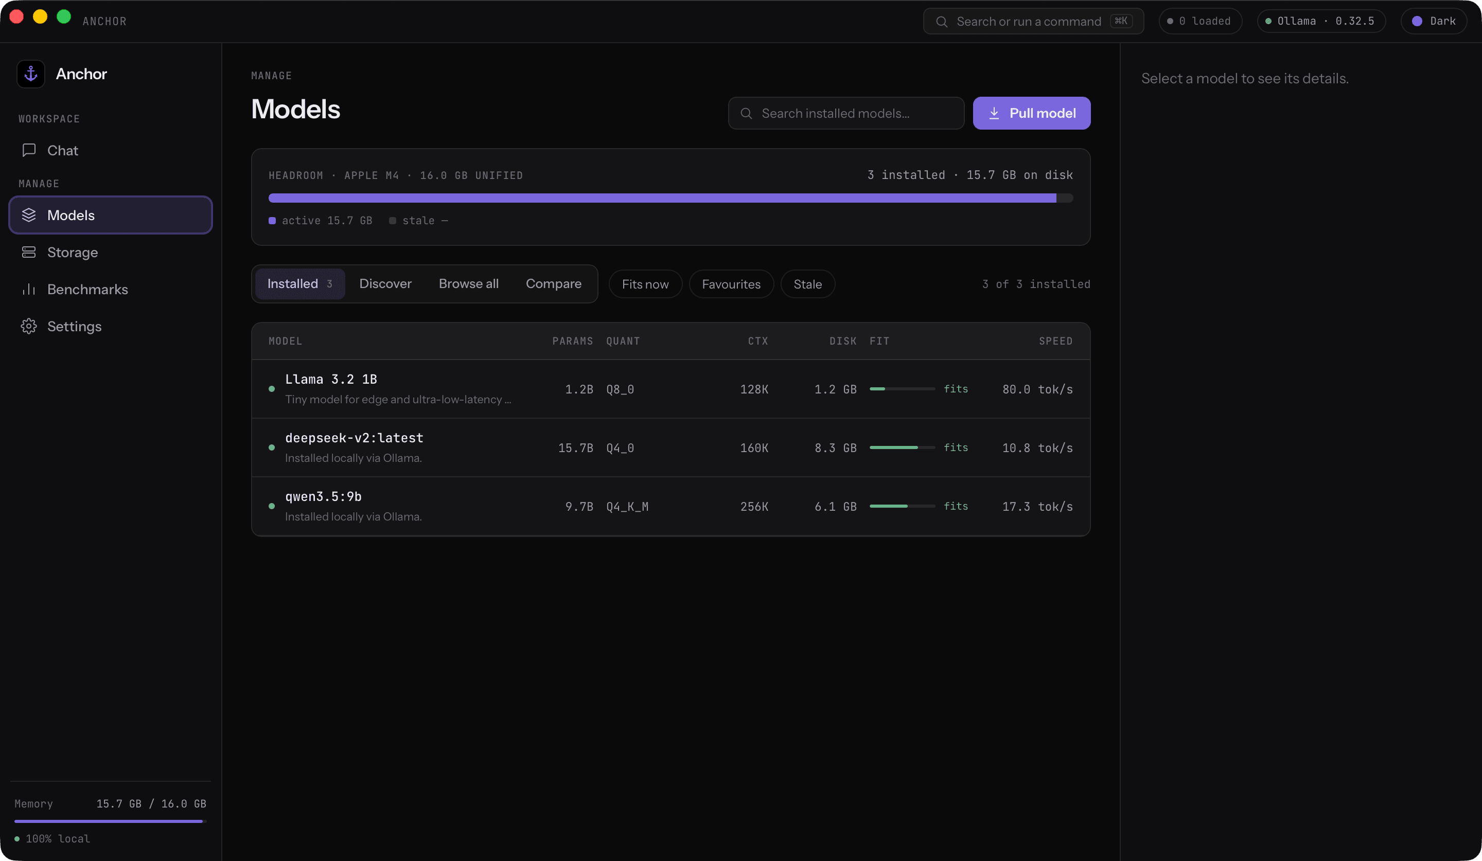The height and width of the screenshot is (861, 1482).
Task: Sort by the PARAMS column header
Action: point(572,342)
